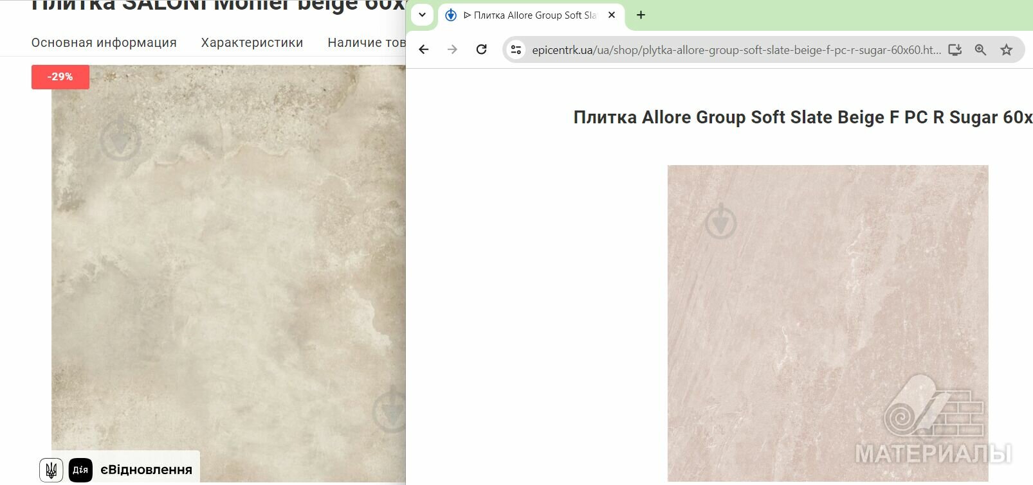Open the Наличие товара tab

(367, 42)
